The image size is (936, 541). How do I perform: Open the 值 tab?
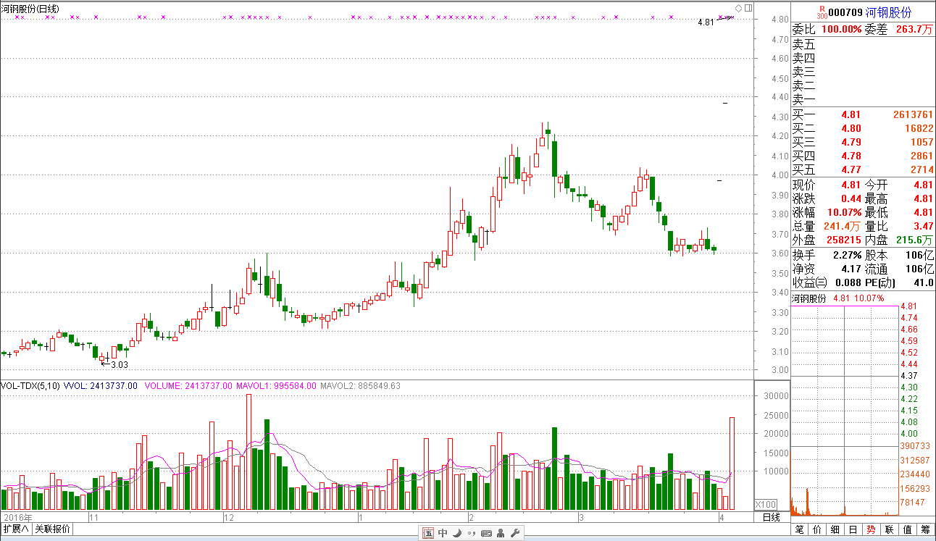click(x=907, y=529)
